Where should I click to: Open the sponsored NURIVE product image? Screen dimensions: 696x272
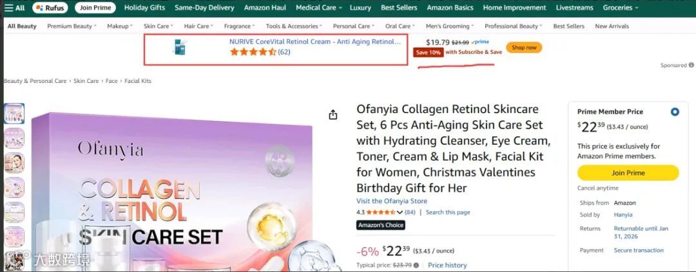coord(179,47)
